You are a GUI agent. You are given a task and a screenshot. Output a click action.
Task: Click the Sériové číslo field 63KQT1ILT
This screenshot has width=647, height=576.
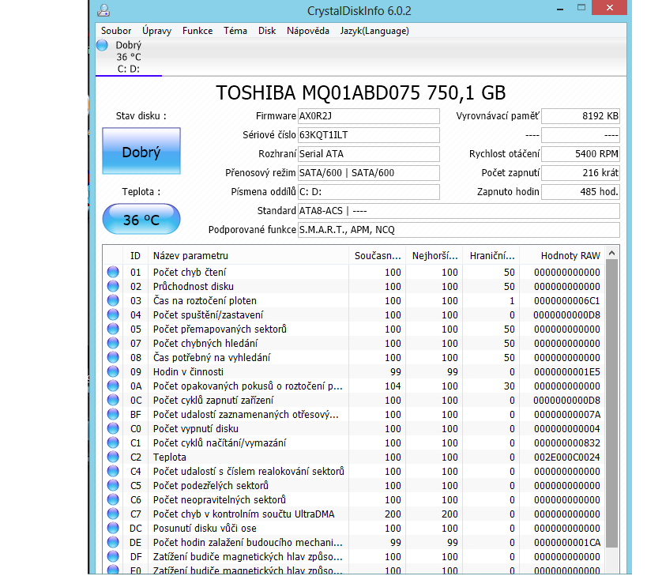(x=369, y=135)
